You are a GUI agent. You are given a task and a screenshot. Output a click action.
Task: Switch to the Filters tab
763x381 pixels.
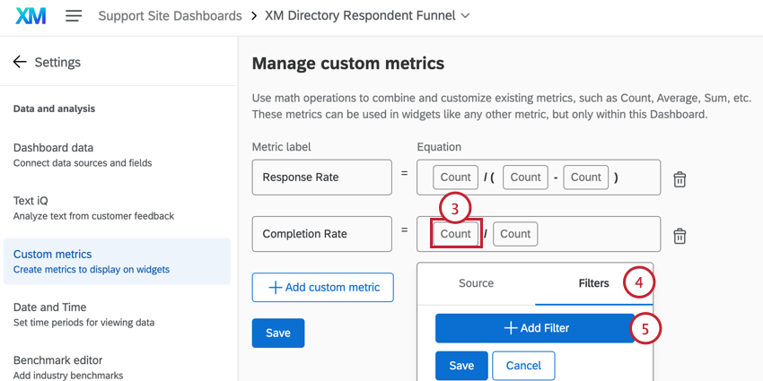(x=593, y=283)
